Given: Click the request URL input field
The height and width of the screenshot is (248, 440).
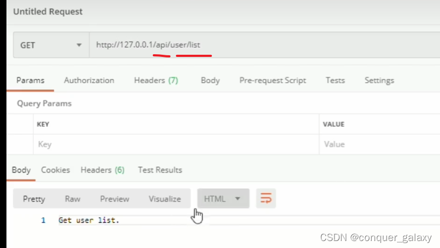Looking at the screenshot, I should [x=265, y=45].
